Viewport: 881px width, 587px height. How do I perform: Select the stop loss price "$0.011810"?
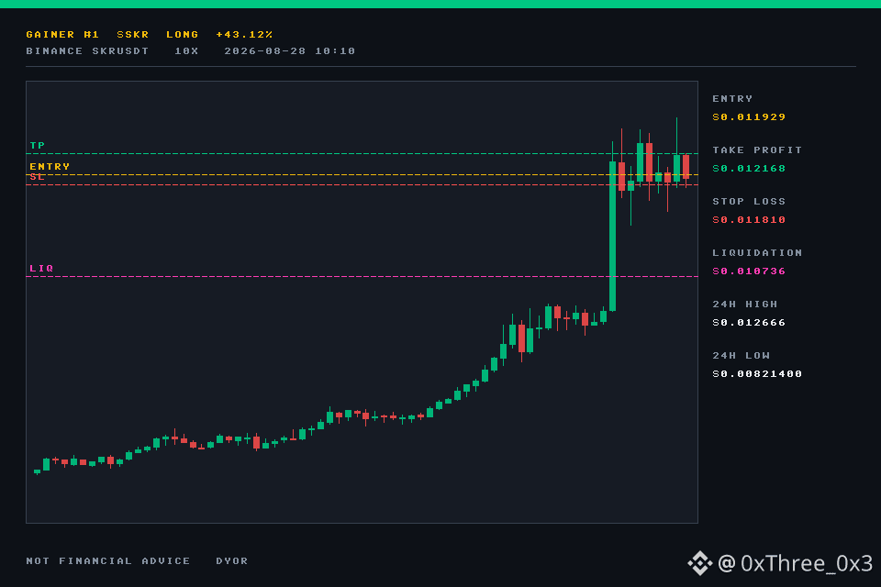749,219
